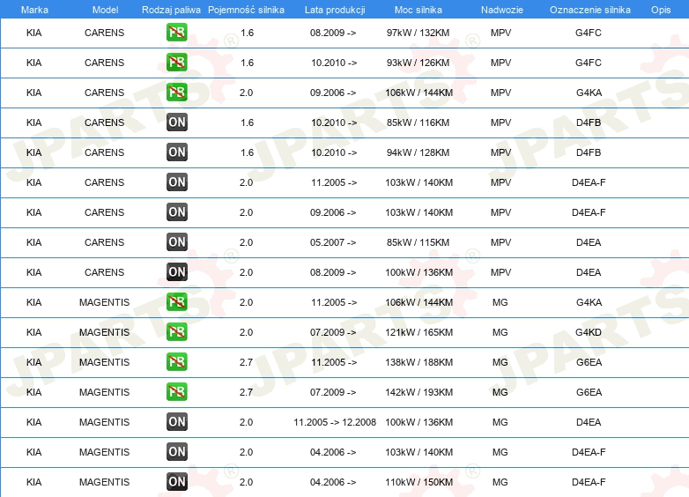Click petrol icon in Carens 97kW / 132KM row
Viewport: 689px width, 497px height.
click(x=176, y=33)
